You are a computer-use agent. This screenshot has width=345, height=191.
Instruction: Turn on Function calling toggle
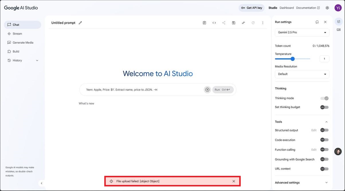point(325,150)
